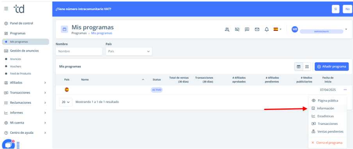
Task: Click the crossed-out card icon in the header
Action: click(x=237, y=29)
